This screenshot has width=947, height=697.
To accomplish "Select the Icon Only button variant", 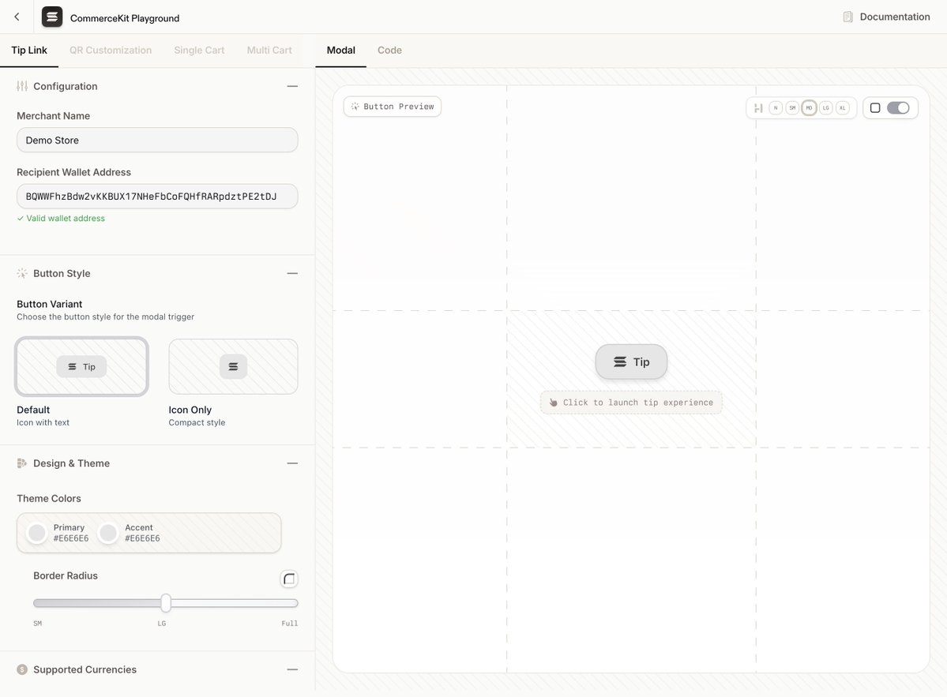I will (233, 366).
